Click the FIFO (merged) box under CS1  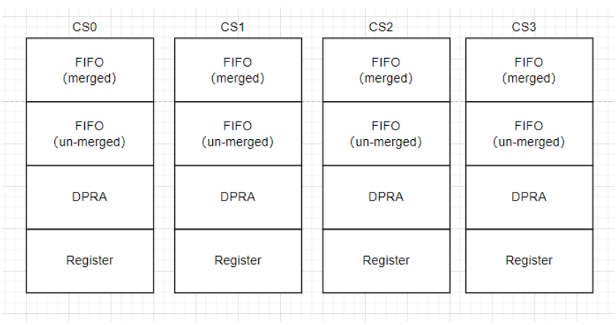point(238,70)
